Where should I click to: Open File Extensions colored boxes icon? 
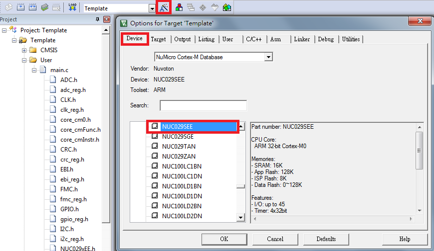[179, 8]
